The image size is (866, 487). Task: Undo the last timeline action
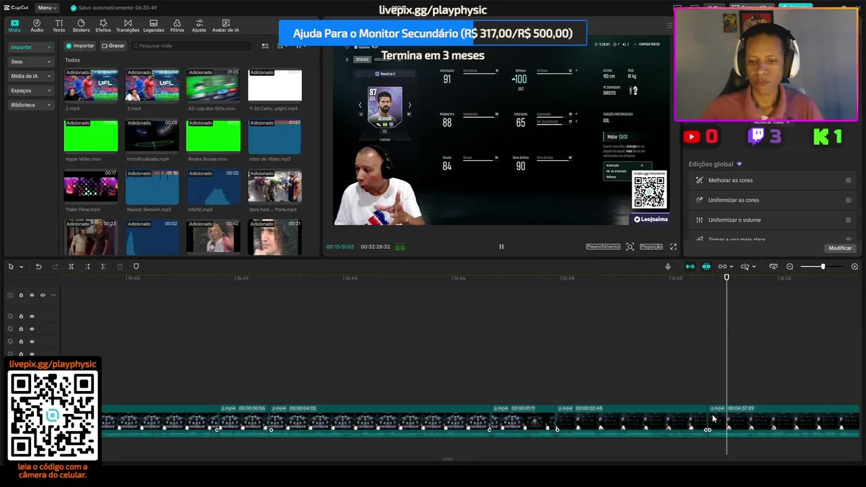[x=39, y=266]
